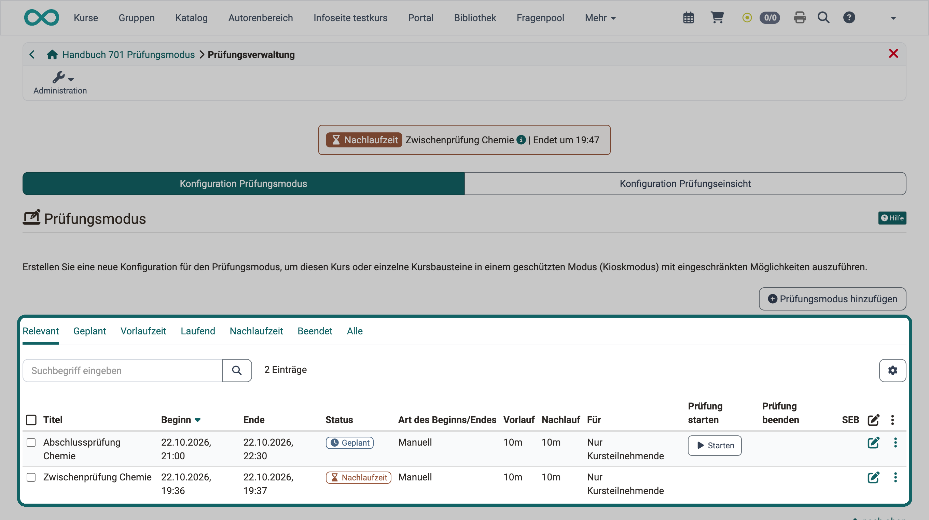Click the OpenOlat infinity logo

[41, 18]
